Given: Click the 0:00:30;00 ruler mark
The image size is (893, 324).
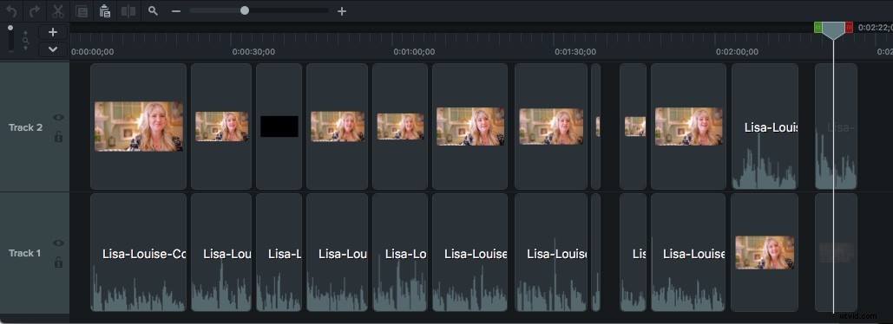Looking at the screenshot, I should click(x=253, y=52).
